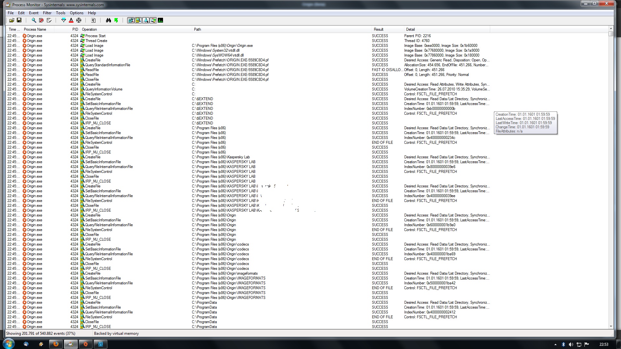Image resolution: width=621 pixels, height=349 pixels.
Task: Launch the yellow pin quick-launch taskbar icon
Action: (41, 344)
